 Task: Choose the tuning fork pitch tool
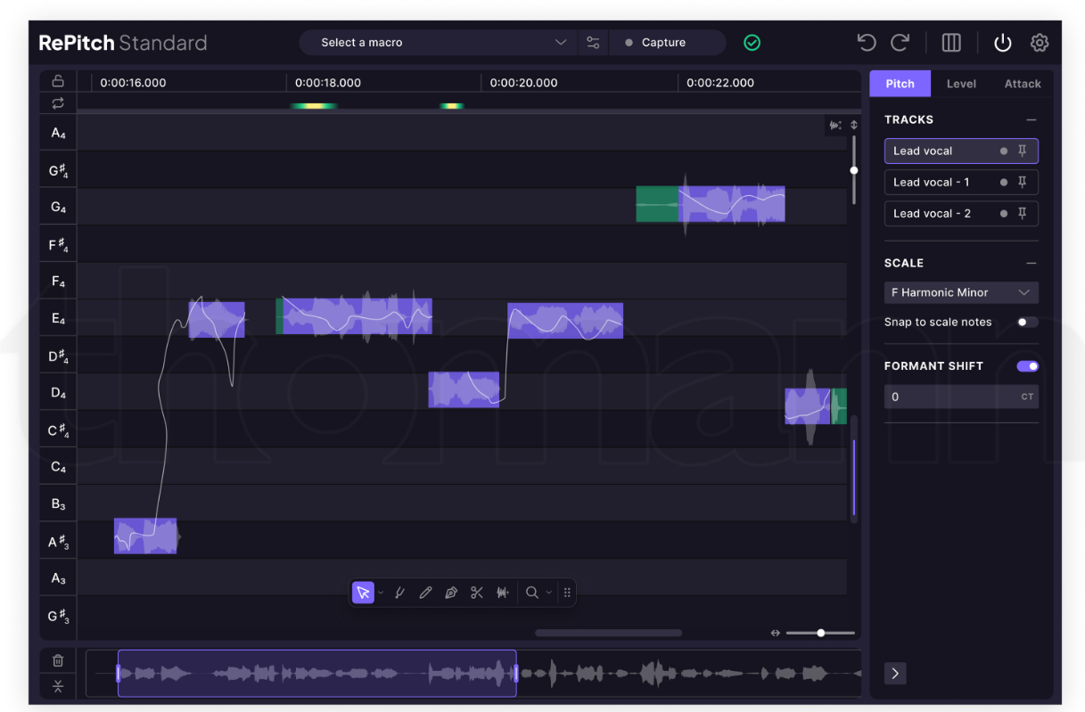[400, 593]
